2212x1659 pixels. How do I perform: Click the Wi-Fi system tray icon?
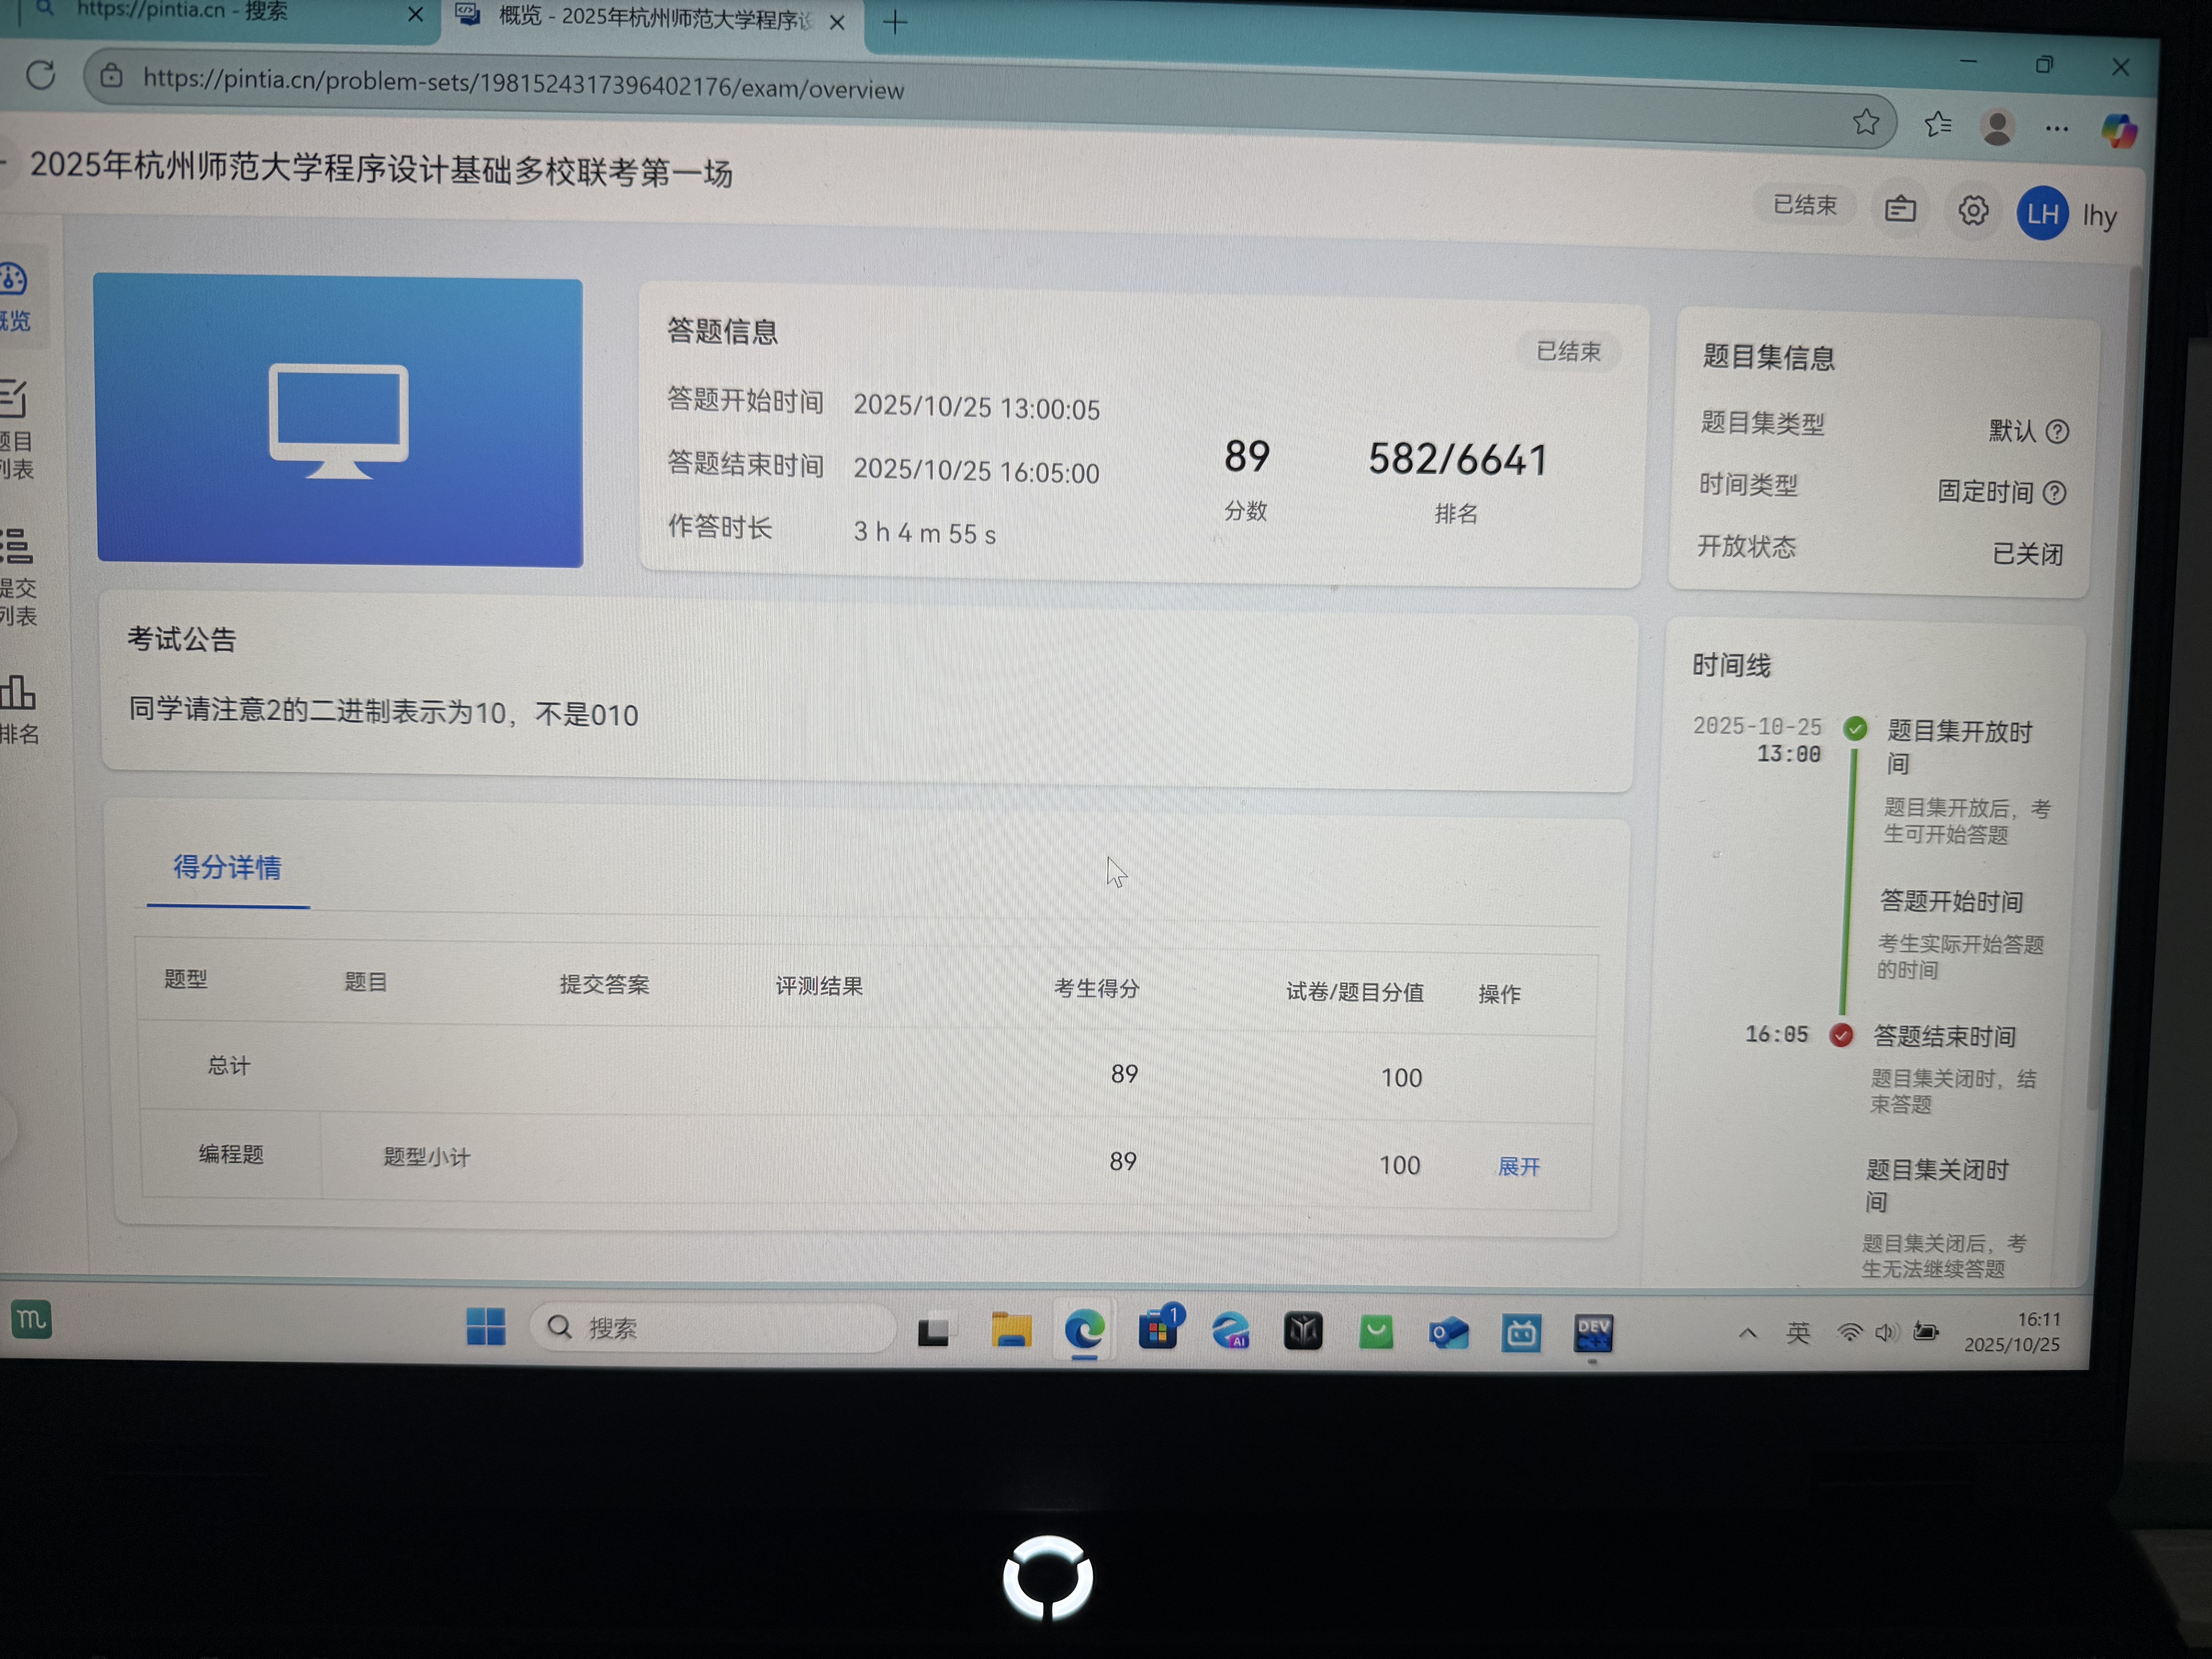pos(1850,1332)
